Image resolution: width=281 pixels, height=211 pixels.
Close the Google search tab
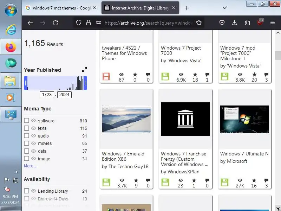click(x=94, y=8)
